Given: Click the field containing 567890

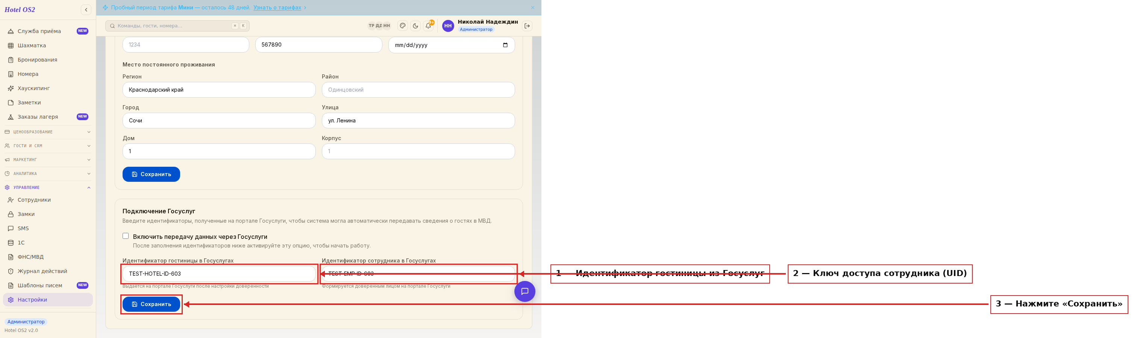Looking at the screenshot, I should tap(319, 45).
